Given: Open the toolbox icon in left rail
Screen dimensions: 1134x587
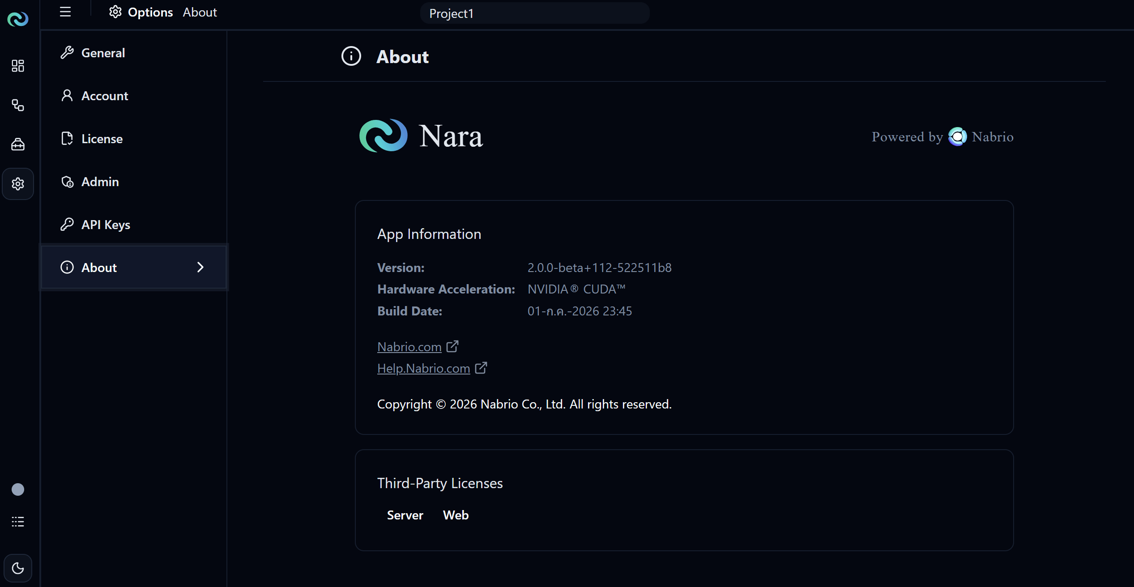Looking at the screenshot, I should (x=18, y=145).
